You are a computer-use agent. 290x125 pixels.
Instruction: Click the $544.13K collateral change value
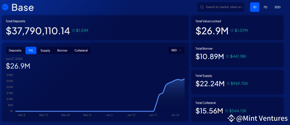point(238,111)
